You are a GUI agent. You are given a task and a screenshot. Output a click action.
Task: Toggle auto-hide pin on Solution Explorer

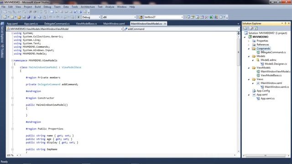pos(285,23)
